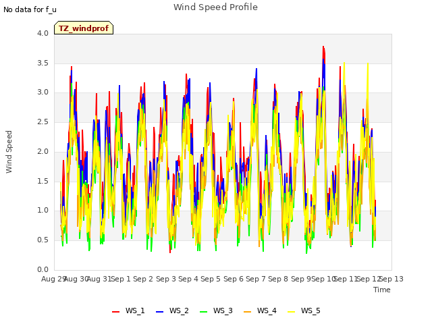This screenshot has width=432, height=324.
Task: Click the Wind Speed Profile chart title
Action: pyautogui.click(x=216, y=7)
